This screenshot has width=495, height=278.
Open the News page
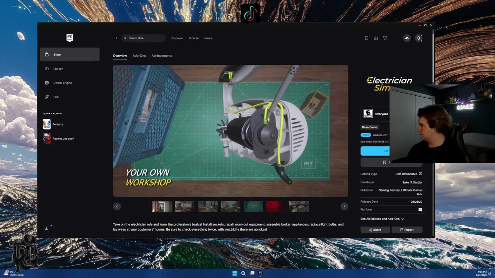[208, 38]
